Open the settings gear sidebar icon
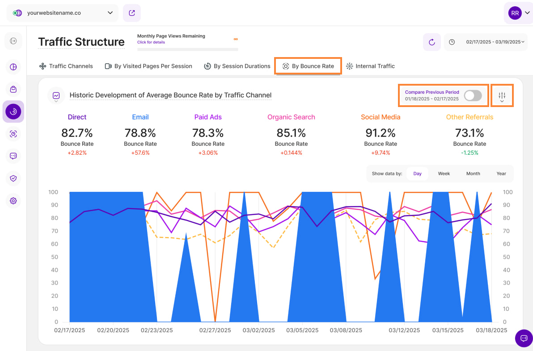Screen dimensions: 533x351 click(x=13, y=201)
